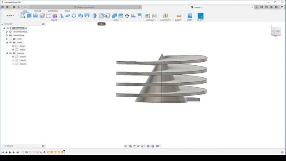This screenshot has height=161, width=286.
Task: Click the Look At icon
Action: click(130, 146)
